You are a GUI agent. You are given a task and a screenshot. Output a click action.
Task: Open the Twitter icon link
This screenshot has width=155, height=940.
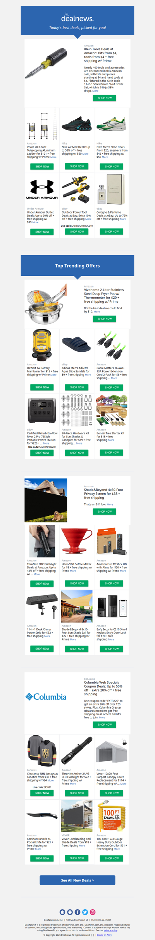pyautogui.click(x=85, y=912)
